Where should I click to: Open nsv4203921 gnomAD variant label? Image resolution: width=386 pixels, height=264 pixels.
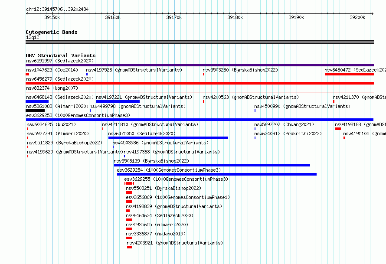[x=175, y=243]
